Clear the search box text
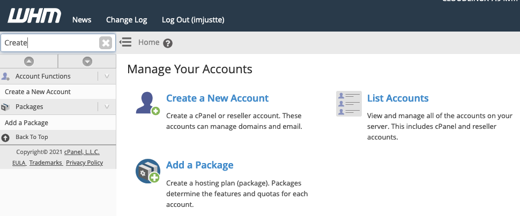 point(106,43)
